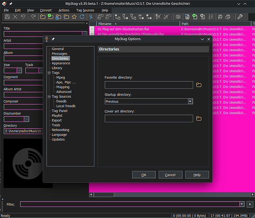Click the first of the two folder-arrow toolbar icons

tap(101, 17)
